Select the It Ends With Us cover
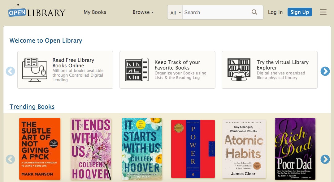The width and height of the screenshot is (334, 182). click(91, 149)
